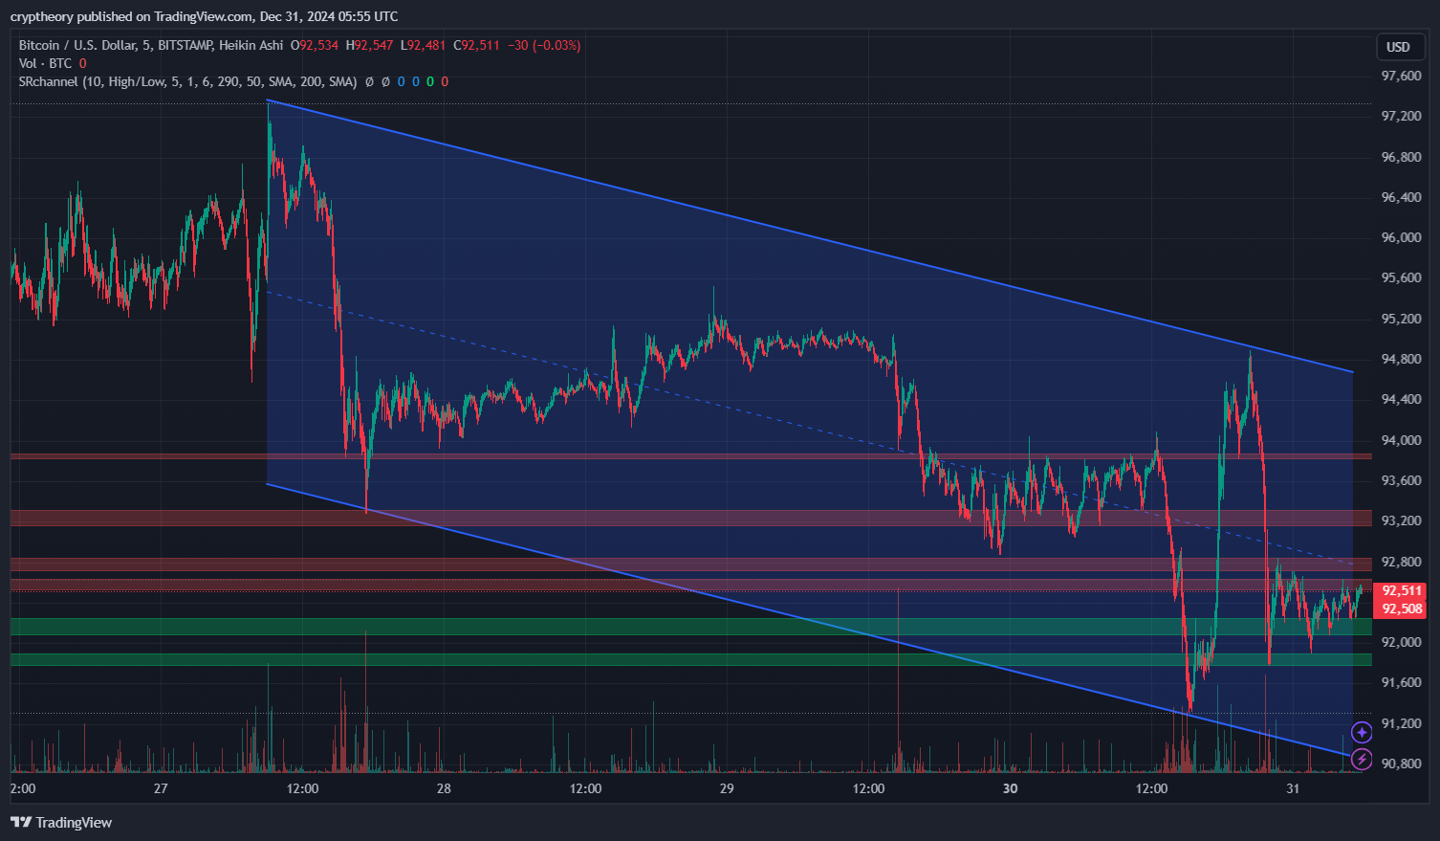1440x841 pixels.
Task: Click the TradingView logo at bottom left
Action: click(x=61, y=822)
